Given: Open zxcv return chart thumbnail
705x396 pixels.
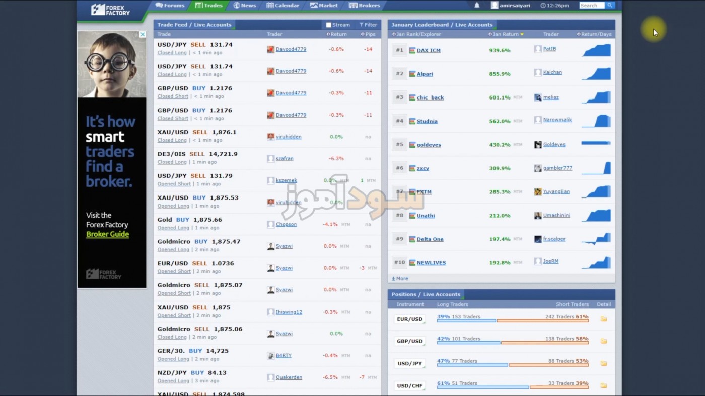Looking at the screenshot, I should tap(596, 168).
